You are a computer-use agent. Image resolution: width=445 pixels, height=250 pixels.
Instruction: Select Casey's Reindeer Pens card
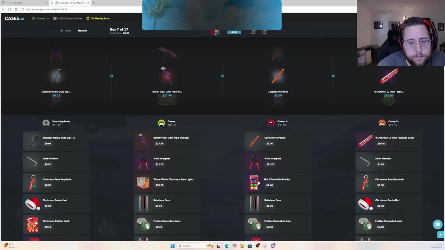tap(167, 203)
